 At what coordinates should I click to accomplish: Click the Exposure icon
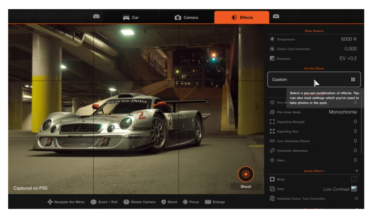coord(272,58)
